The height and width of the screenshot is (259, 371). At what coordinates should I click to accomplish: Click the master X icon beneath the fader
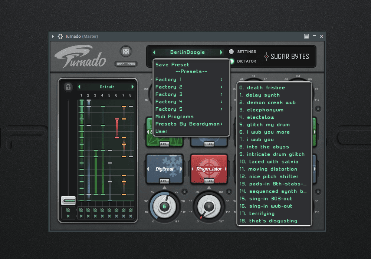(x=68, y=216)
